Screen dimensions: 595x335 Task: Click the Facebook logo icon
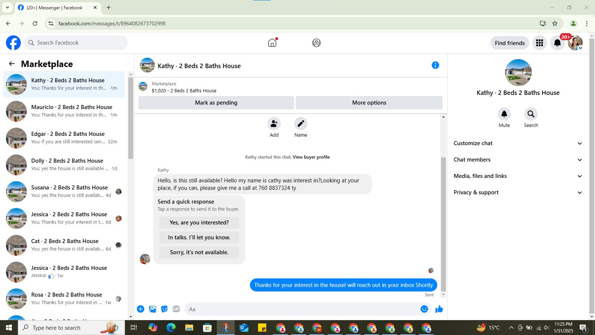[13, 43]
